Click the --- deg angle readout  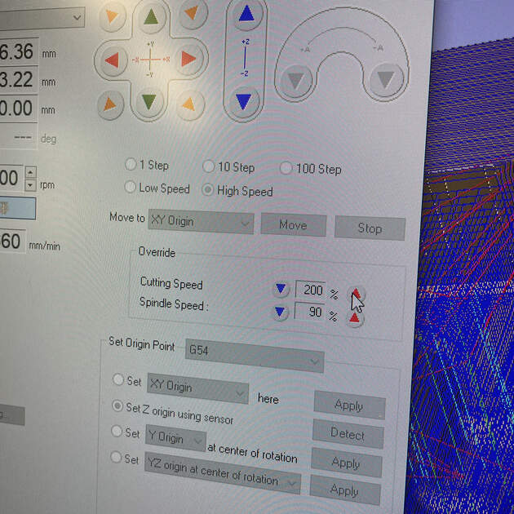click(x=18, y=137)
